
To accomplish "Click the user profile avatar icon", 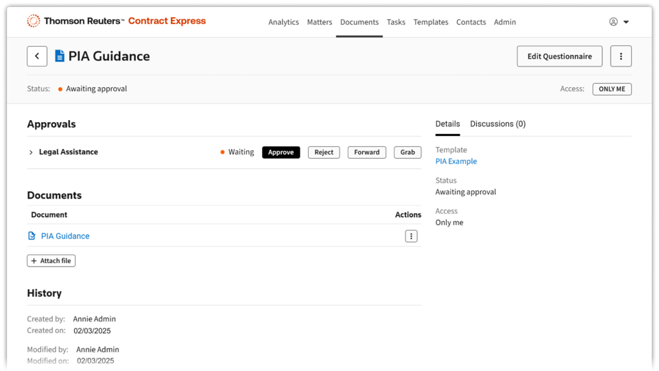I will (x=613, y=22).
